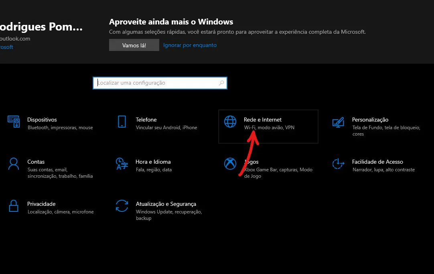Open the Rede e Internet globe icon
This screenshot has width=434, height=274.
tap(230, 122)
